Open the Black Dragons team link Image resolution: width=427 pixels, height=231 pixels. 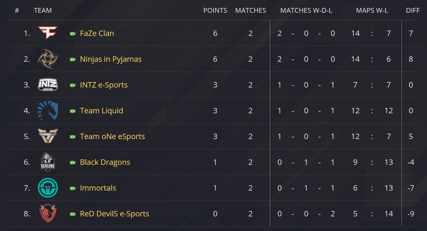pos(105,162)
